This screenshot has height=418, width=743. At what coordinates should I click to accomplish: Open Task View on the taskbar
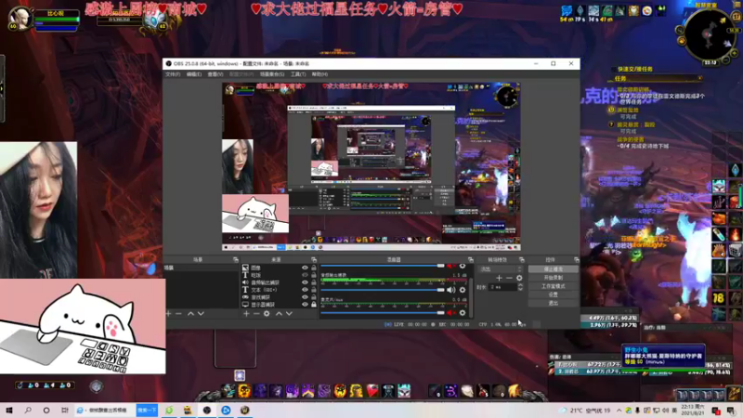pos(65,411)
